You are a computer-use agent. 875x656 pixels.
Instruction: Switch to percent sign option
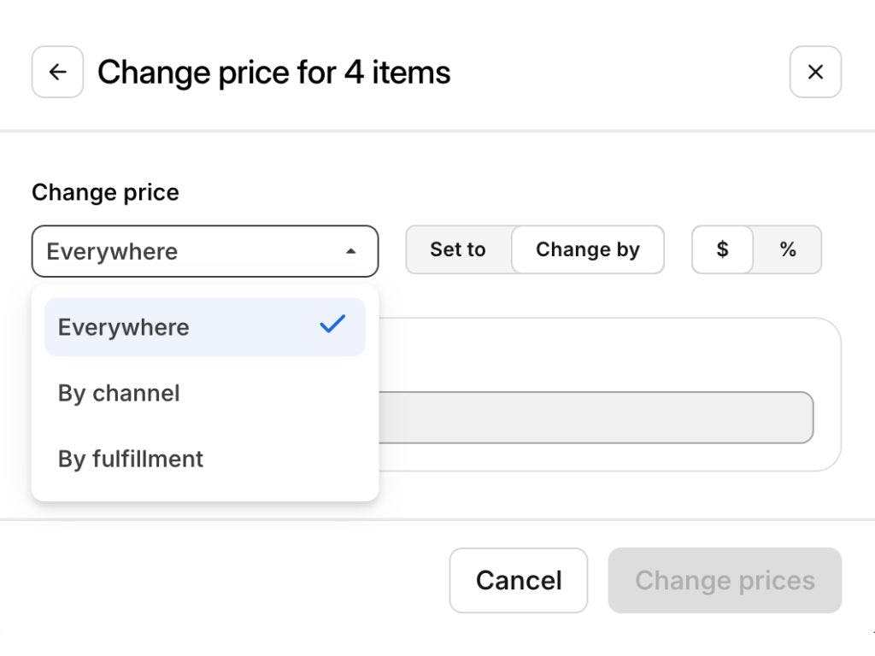[787, 249]
